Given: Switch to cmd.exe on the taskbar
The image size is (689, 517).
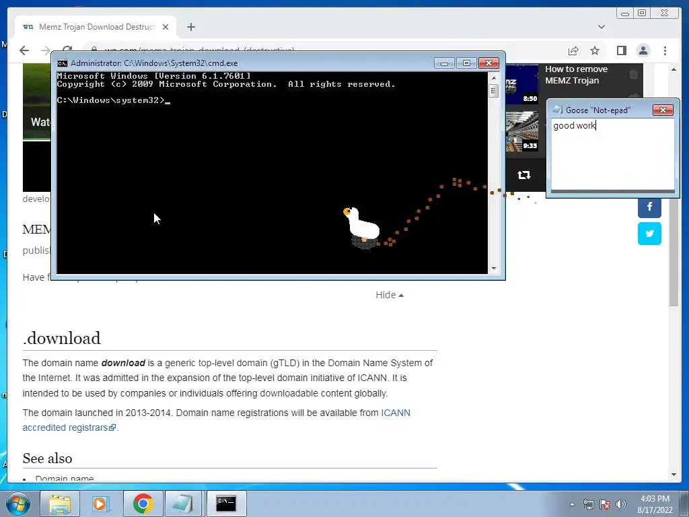Looking at the screenshot, I should pyautogui.click(x=226, y=504).
